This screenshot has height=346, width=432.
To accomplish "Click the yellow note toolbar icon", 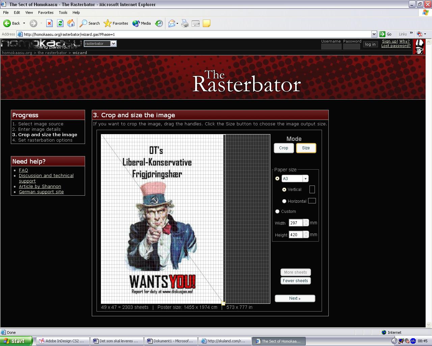I will pyautogui.click(x=207, y=23).
